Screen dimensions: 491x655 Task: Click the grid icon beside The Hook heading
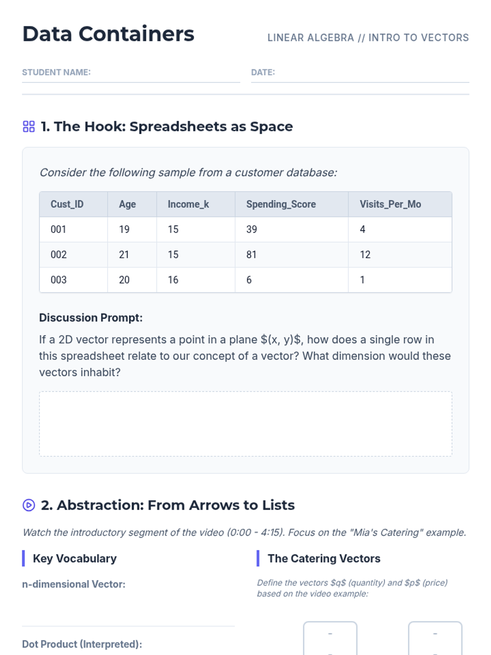tap(29, 126)
